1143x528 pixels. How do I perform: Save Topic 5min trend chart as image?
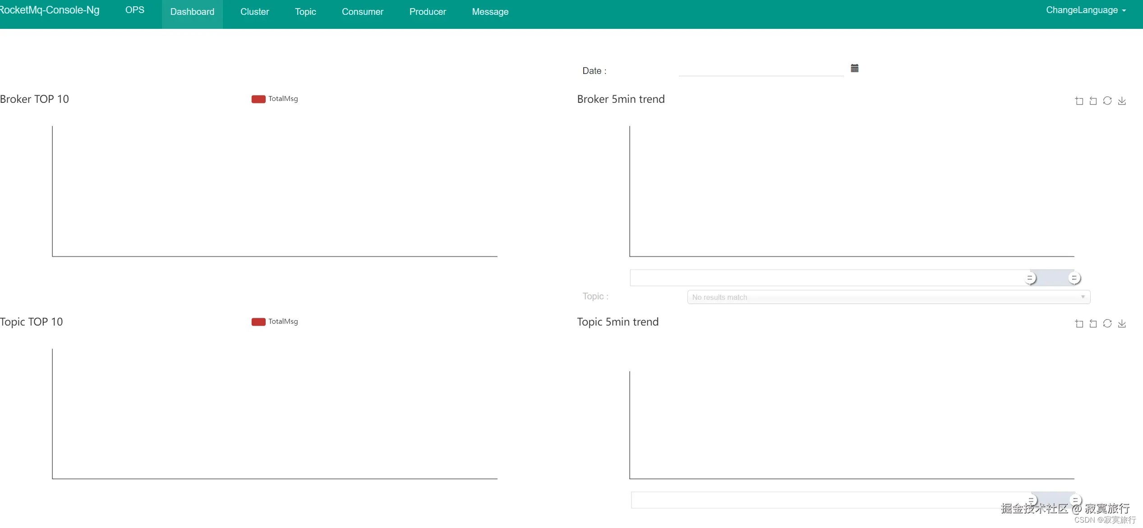tap(1122, 324)
